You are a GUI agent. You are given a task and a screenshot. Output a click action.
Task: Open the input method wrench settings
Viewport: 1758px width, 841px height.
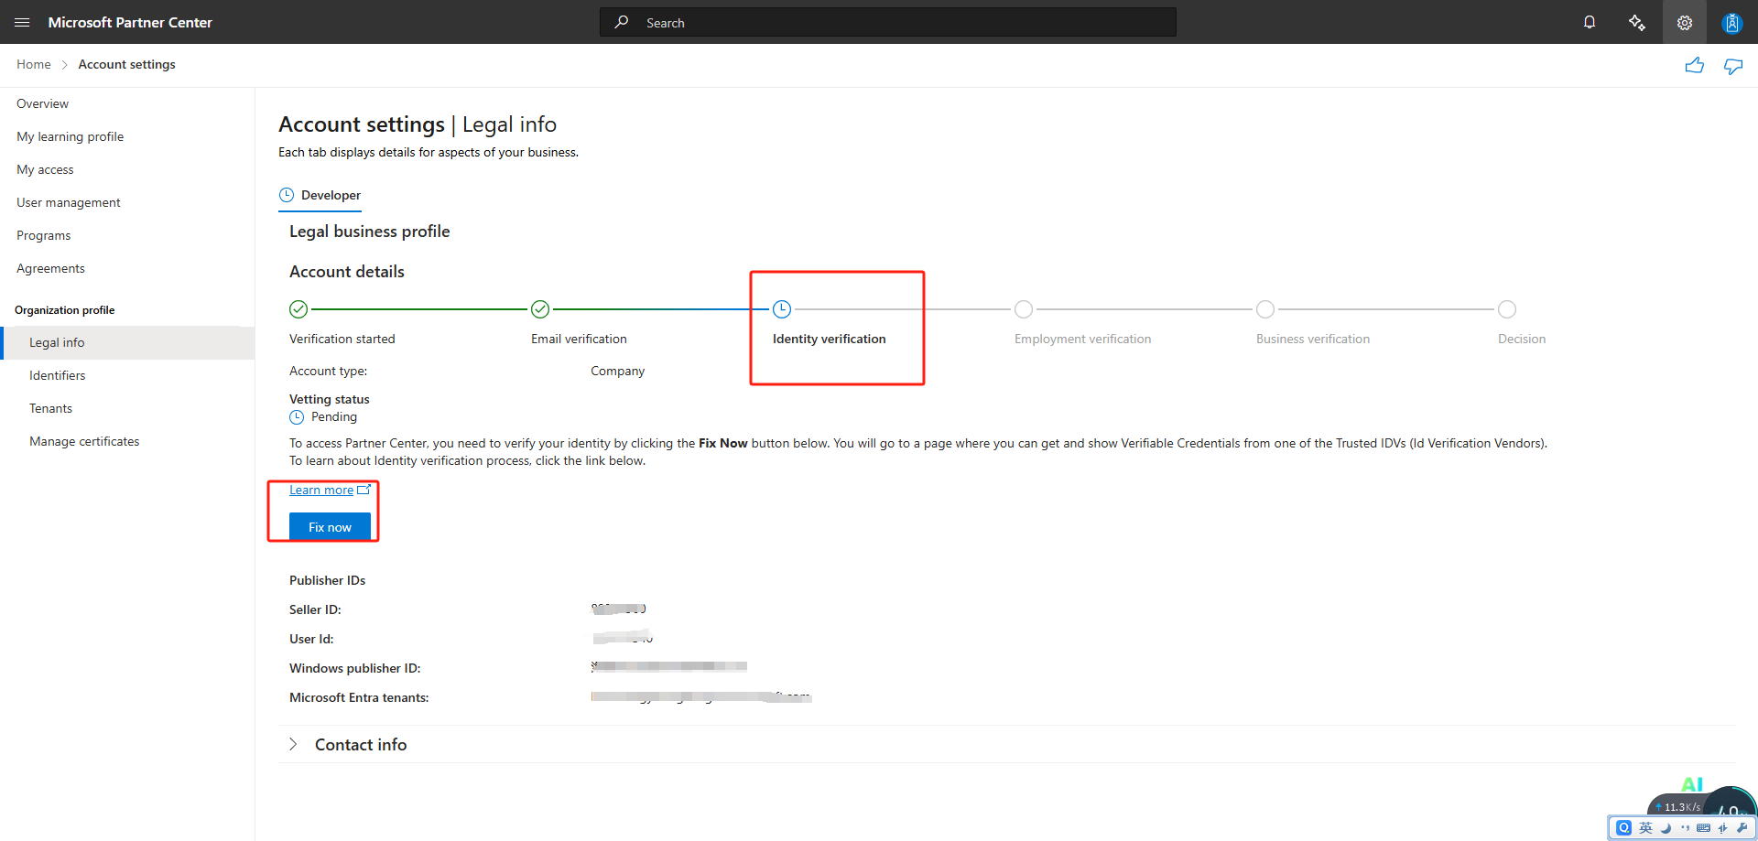pos(1742,827)
